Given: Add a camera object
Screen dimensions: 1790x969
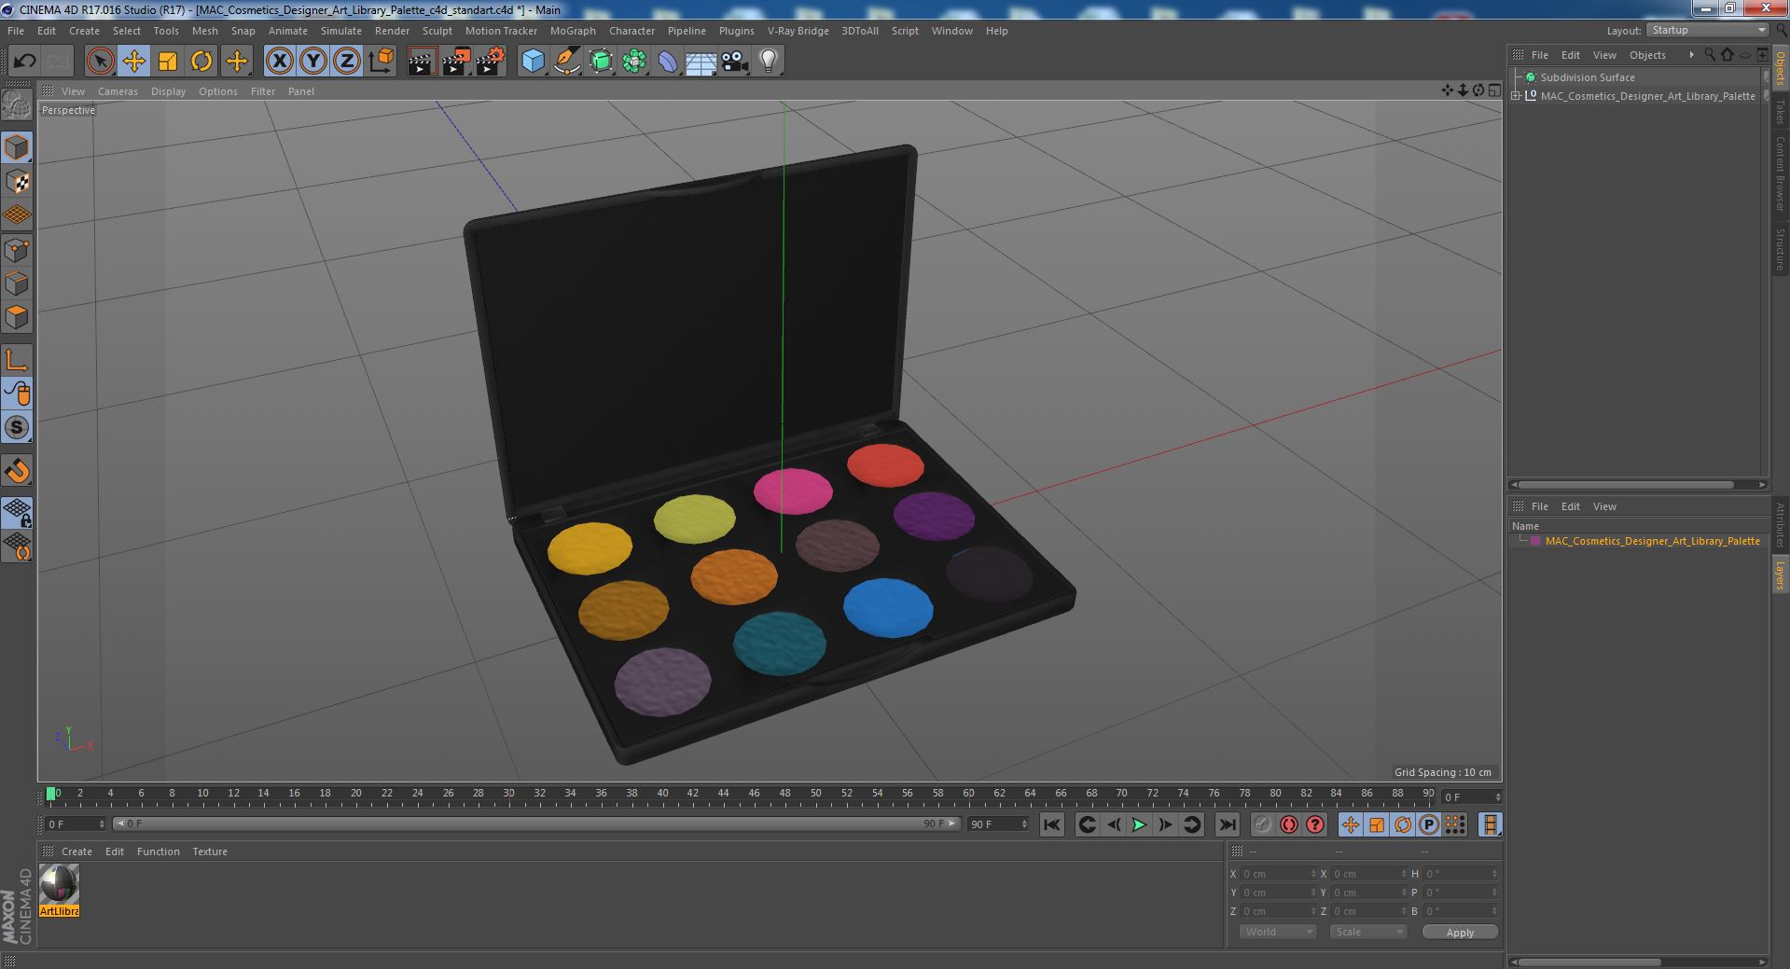Looking at the screenshot, I should coord(735,62).
